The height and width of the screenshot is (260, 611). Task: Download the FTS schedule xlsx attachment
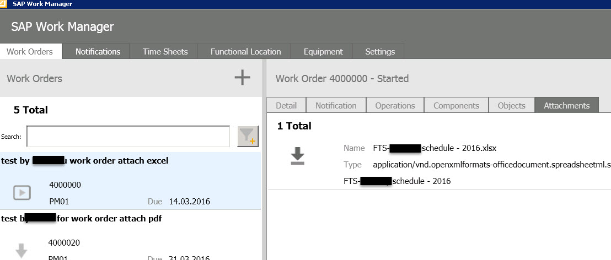pyautogui.click(x=298, y=156)
